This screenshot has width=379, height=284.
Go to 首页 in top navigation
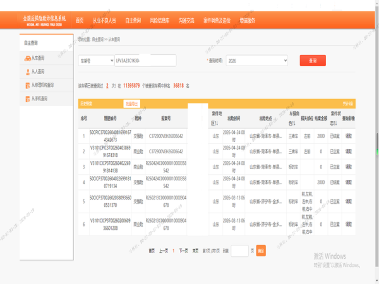click(80, 21)
